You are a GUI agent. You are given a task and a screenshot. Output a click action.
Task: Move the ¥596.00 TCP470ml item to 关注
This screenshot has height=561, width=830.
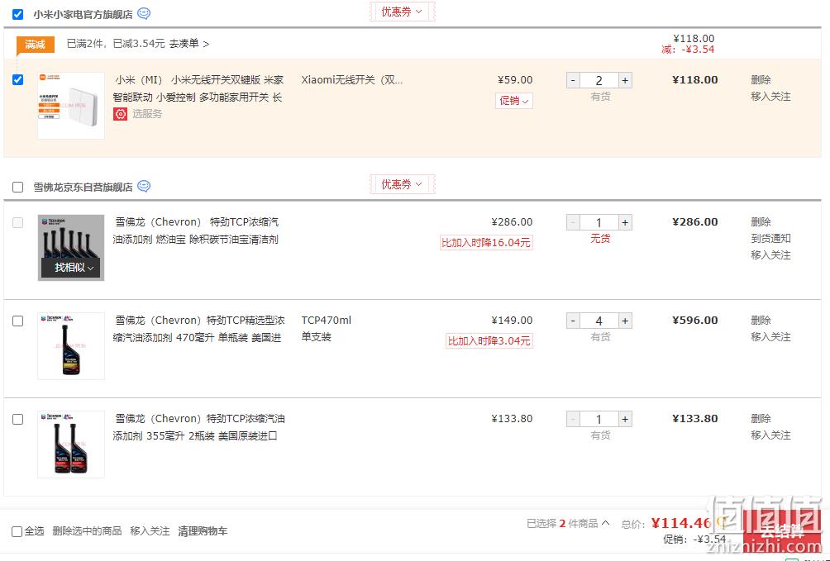(770, 337)
